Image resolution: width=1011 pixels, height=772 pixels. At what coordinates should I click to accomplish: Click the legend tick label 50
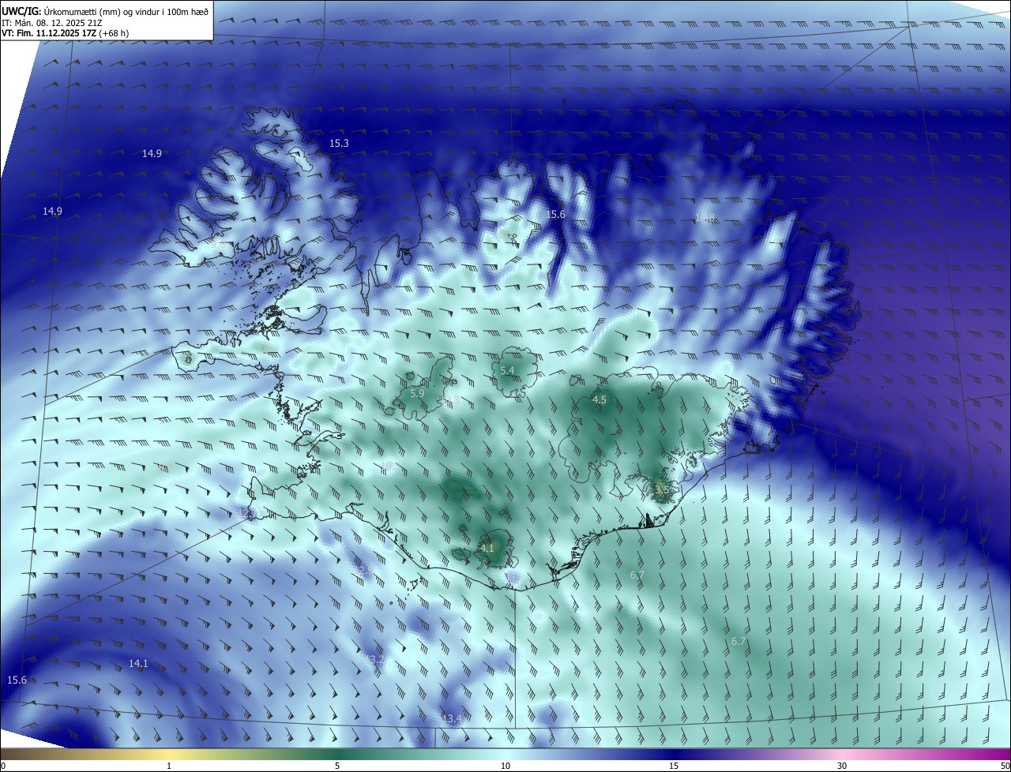pyautogui.click(x=1004, y=766)
